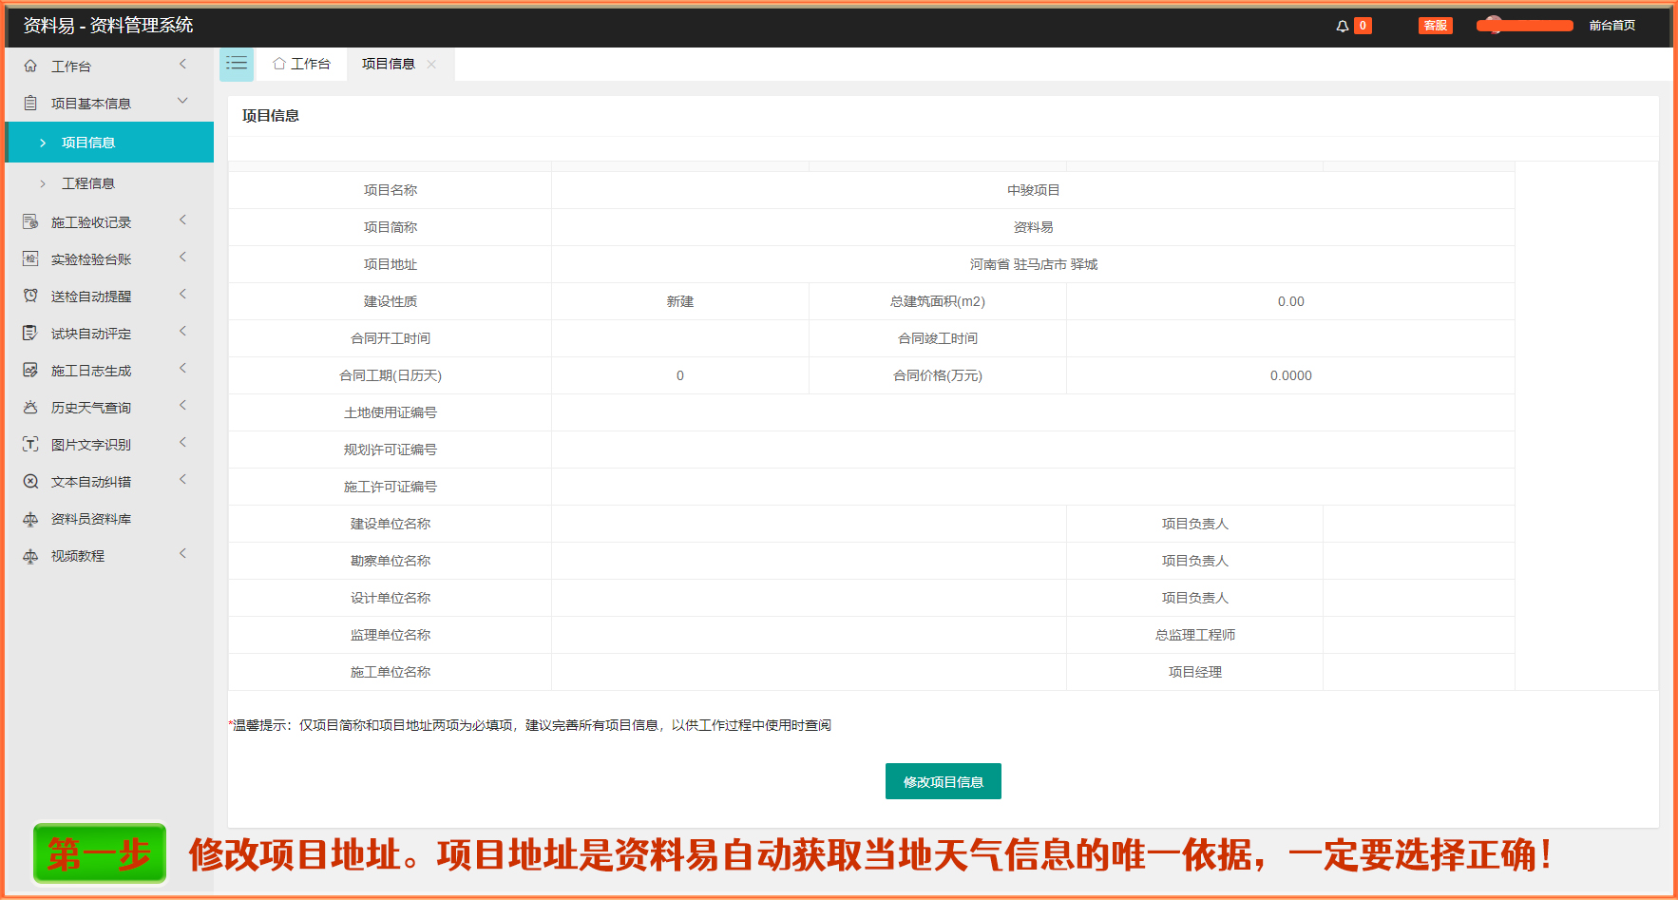Click the notification count badge

tap(1363, 26)
